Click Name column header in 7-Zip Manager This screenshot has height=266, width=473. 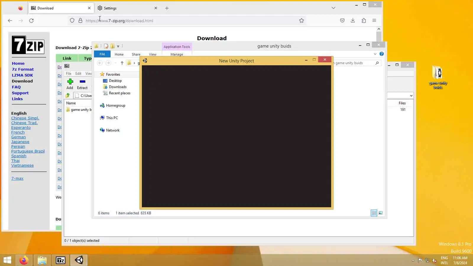coord(71,103)
